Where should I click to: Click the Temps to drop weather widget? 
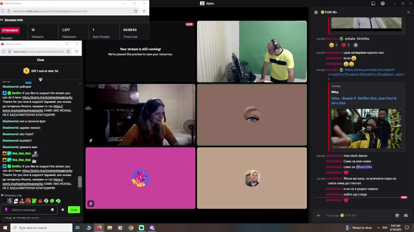[x=359, y=228]
